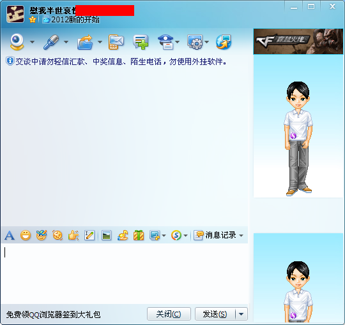Viewport: 345px width, 325px height.
Task: Click the send SMS message icon
Action: click(116, 42)
